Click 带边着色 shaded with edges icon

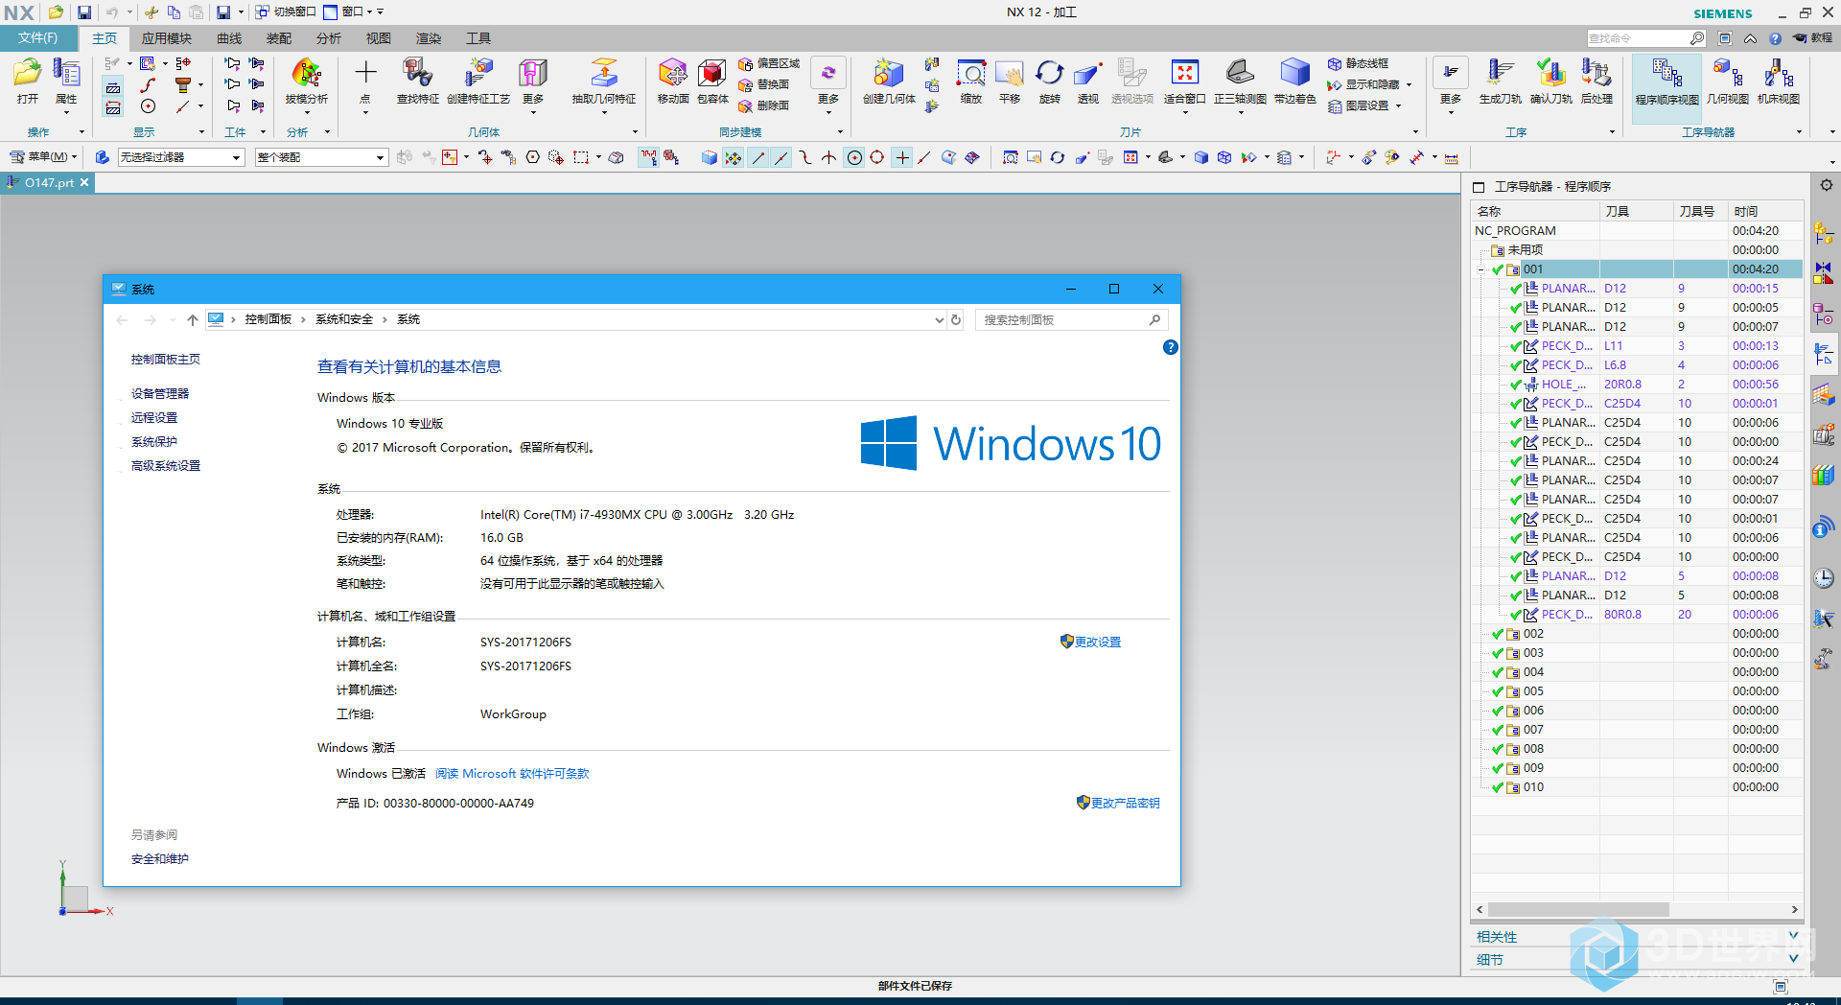[x=1294, y=81]
